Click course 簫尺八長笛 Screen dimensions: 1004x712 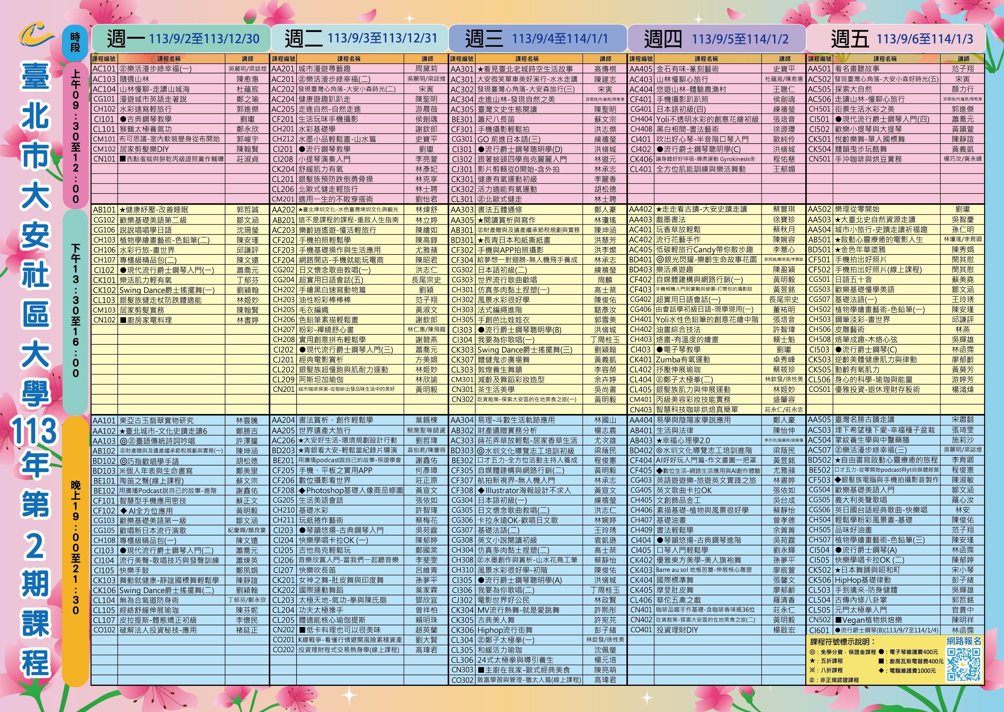(x=496, y=119)
